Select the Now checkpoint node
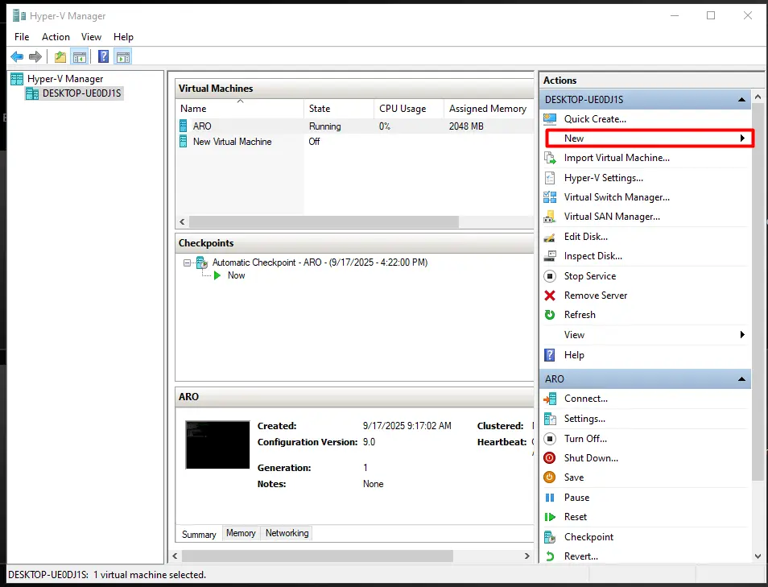 coord(236,275)
